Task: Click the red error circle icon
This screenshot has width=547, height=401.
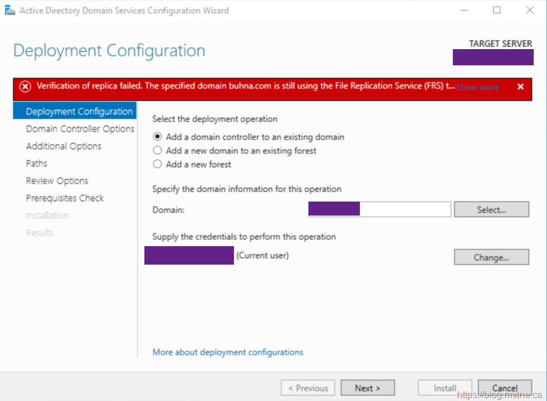Action: (x=25, y=87)
